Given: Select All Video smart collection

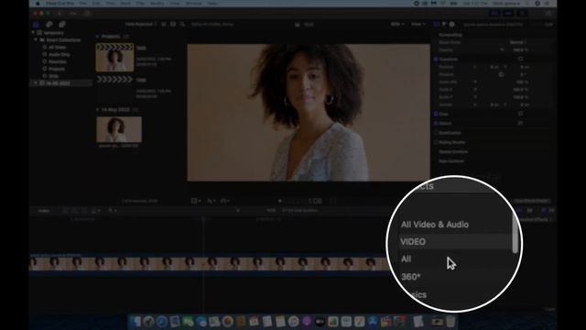Looking at the screenshot, I should pyautogui.click(x=57, y=47).
